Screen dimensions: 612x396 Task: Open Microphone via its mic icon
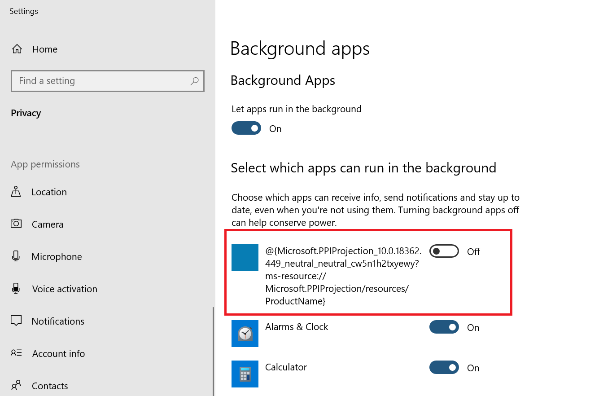click(16, 256)
